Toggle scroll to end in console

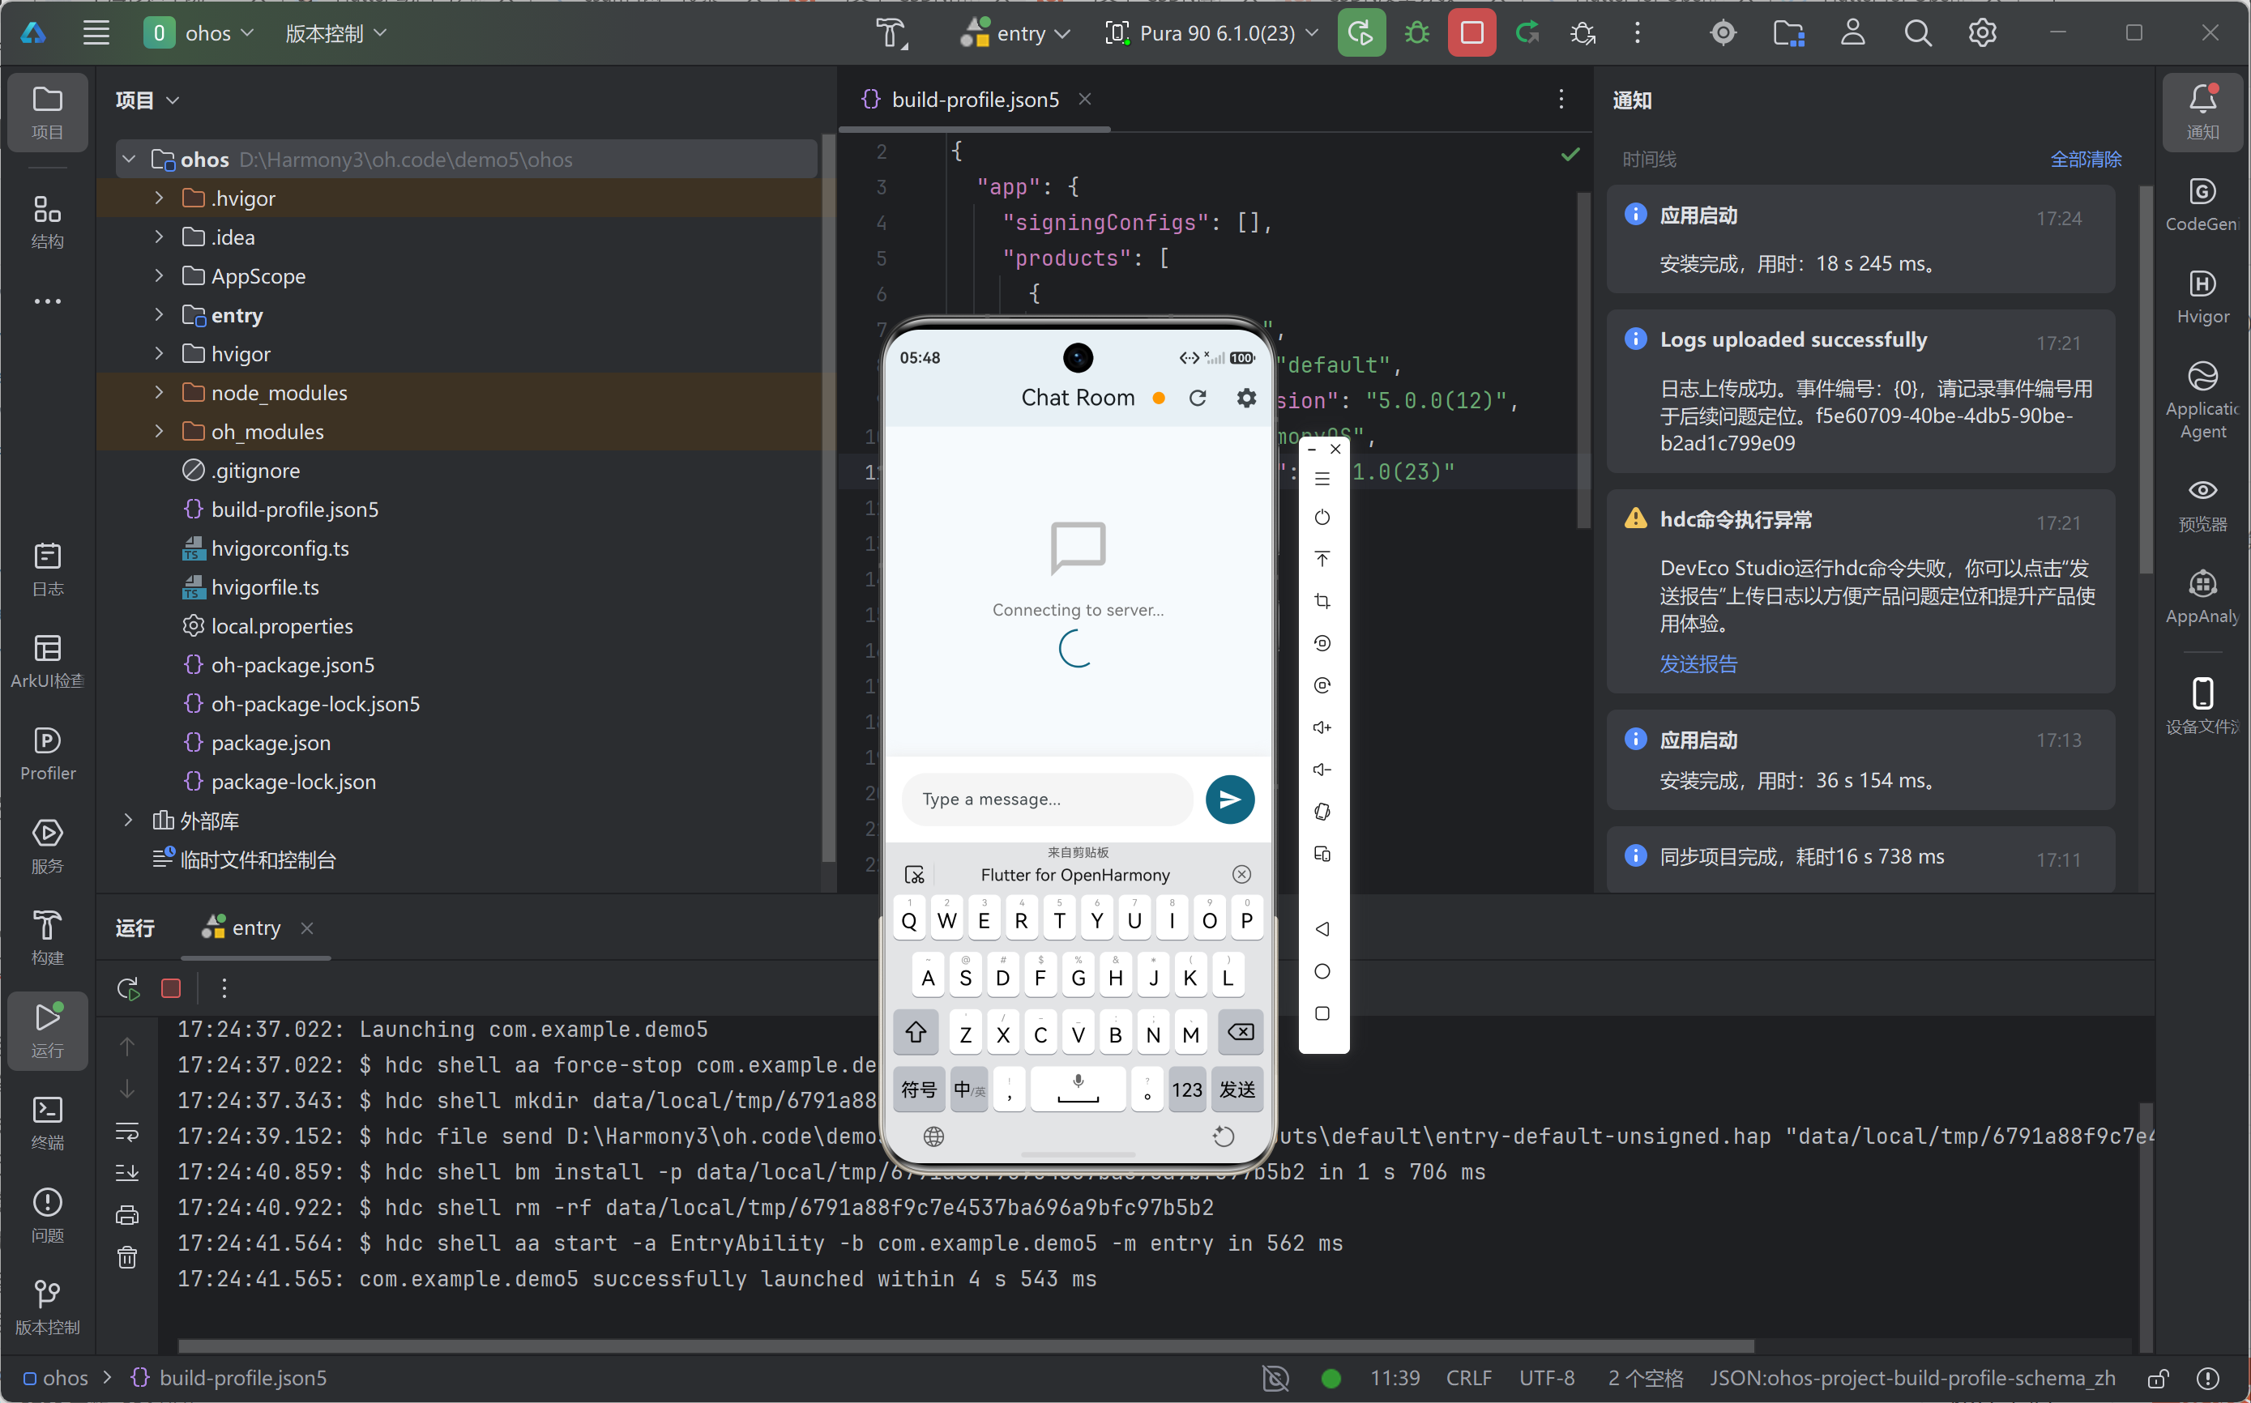tap(127, 1173)
